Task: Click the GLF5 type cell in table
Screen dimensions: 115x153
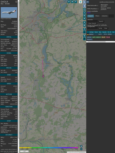Action: [100, 34]
